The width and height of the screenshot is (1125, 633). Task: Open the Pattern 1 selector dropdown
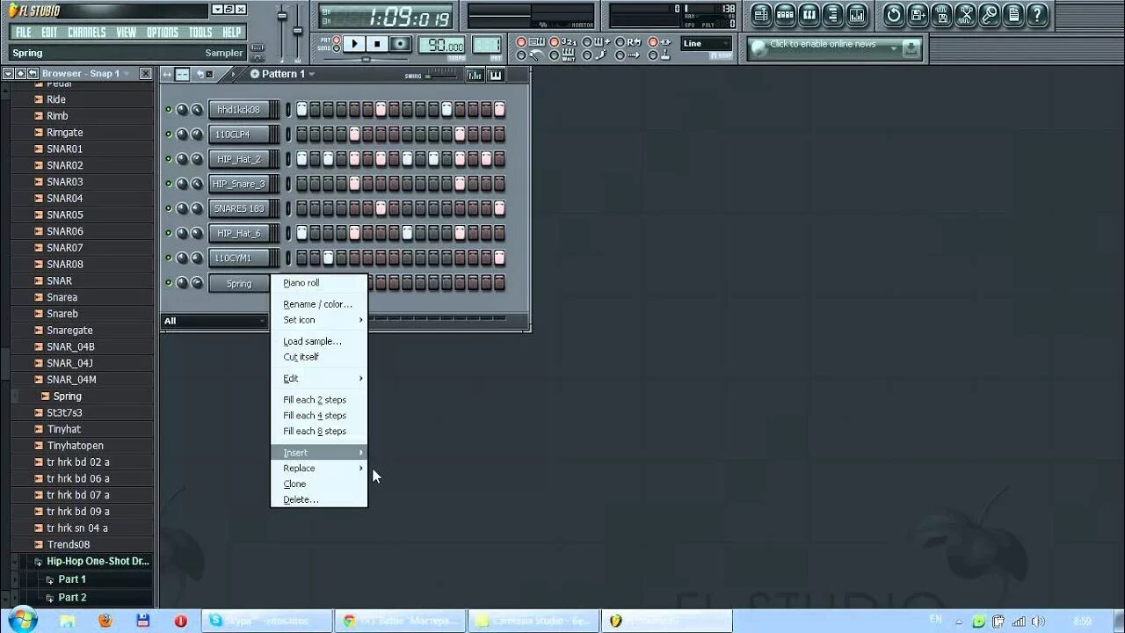point(311,75)
